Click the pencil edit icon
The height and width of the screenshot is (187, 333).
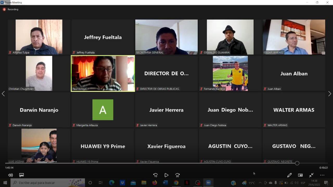coord(289,175)
